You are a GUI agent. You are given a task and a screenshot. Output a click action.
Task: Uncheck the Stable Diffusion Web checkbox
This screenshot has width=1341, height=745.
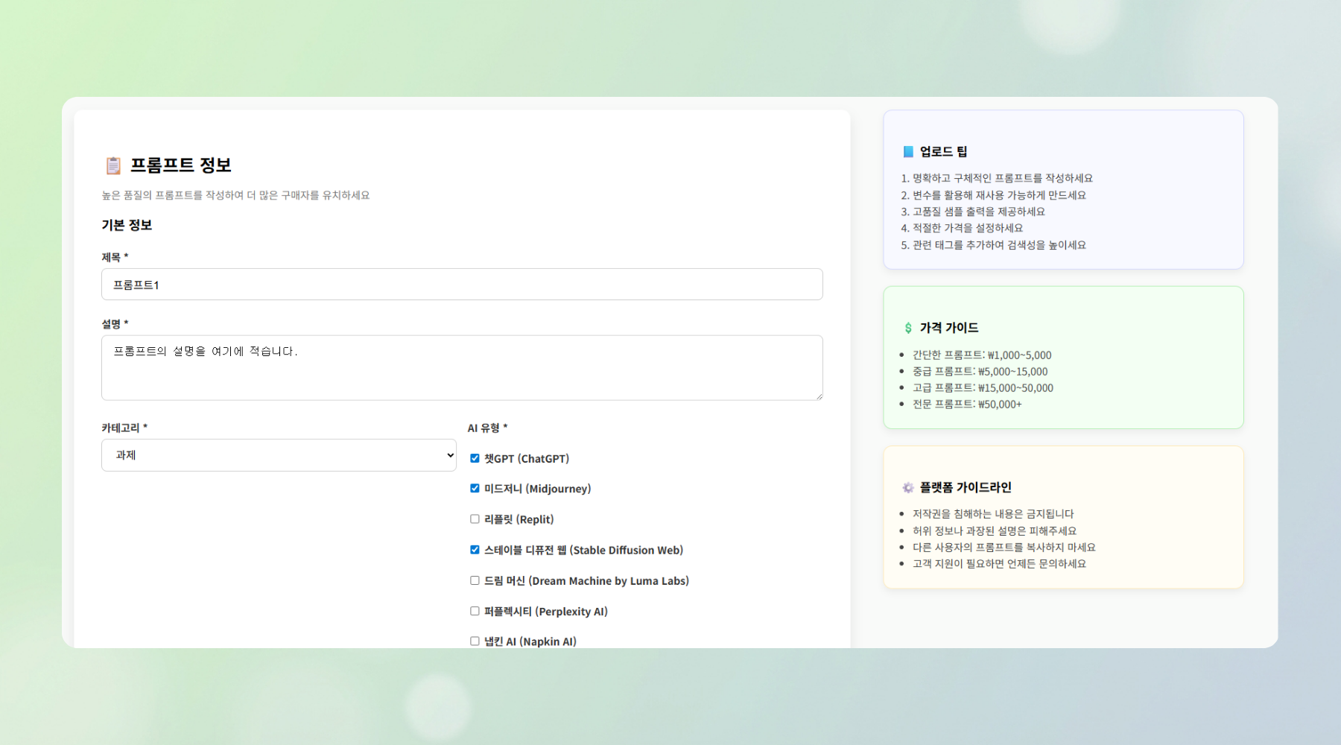475,550
